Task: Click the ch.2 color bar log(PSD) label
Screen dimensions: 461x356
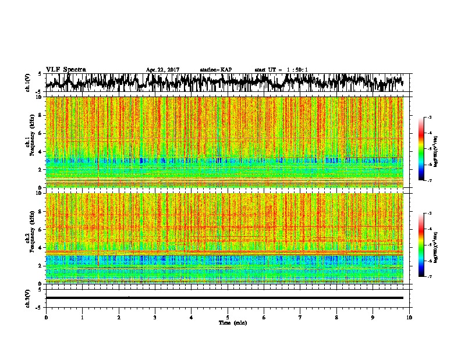Action: pos(436,247)
